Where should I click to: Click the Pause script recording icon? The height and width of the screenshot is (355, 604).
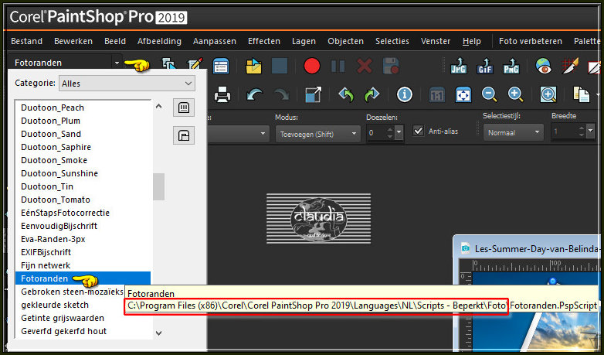(338, 66)
